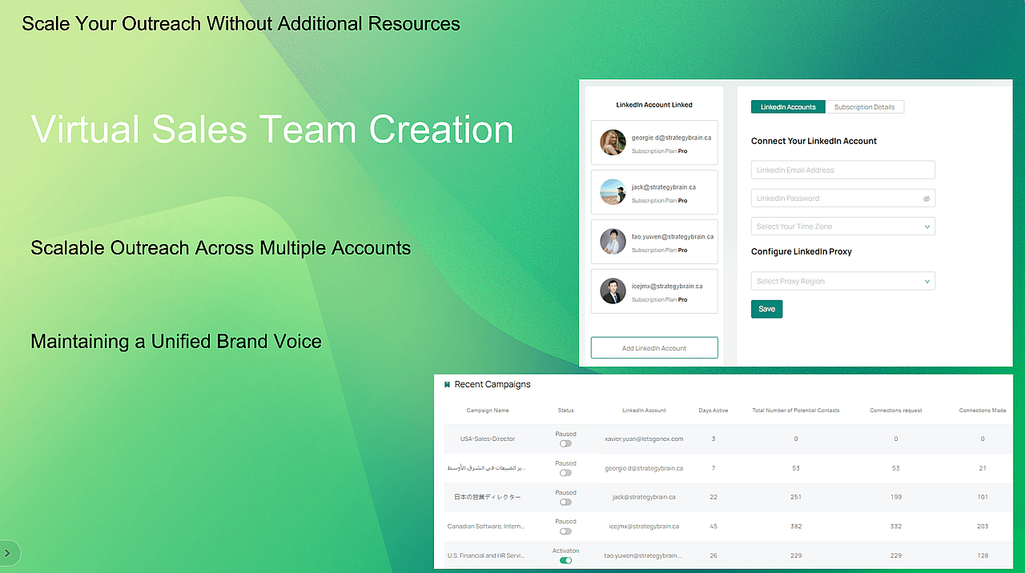Open the collapsed sidebar via the chevron icon
Image resolution: width=1025 pixels, height=573 pixels.
8,553
